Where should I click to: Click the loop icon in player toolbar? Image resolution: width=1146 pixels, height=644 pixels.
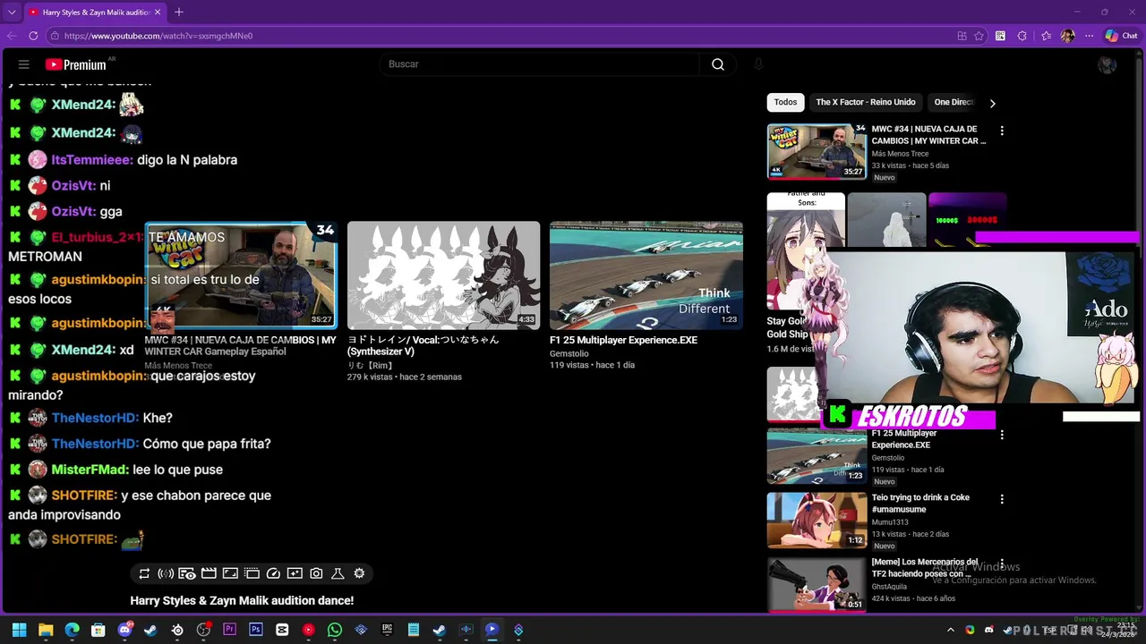144,573
